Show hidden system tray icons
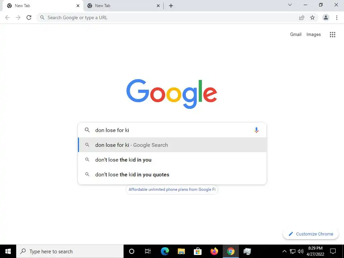 pos(284,251)
